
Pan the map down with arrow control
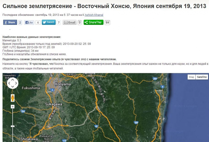[x=13, y=87]
